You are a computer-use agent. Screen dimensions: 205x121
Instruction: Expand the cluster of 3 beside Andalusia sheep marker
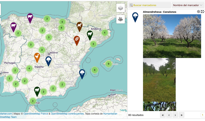pos(43,92)
